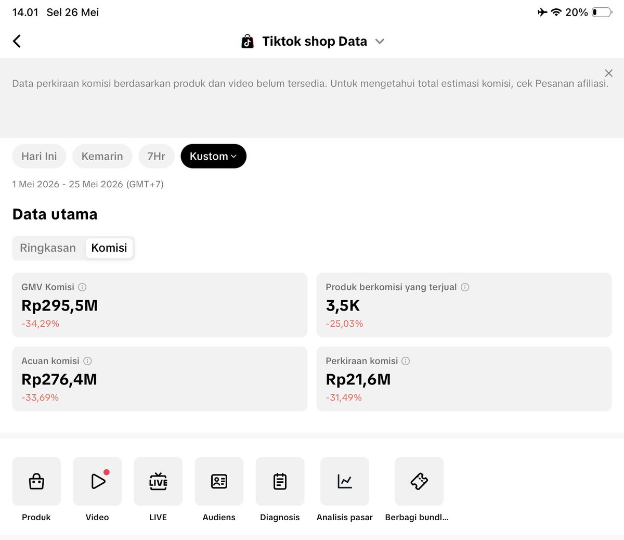Select the Kemarin date filter
Screen dimensions: 624x540
tap(102, 156)
